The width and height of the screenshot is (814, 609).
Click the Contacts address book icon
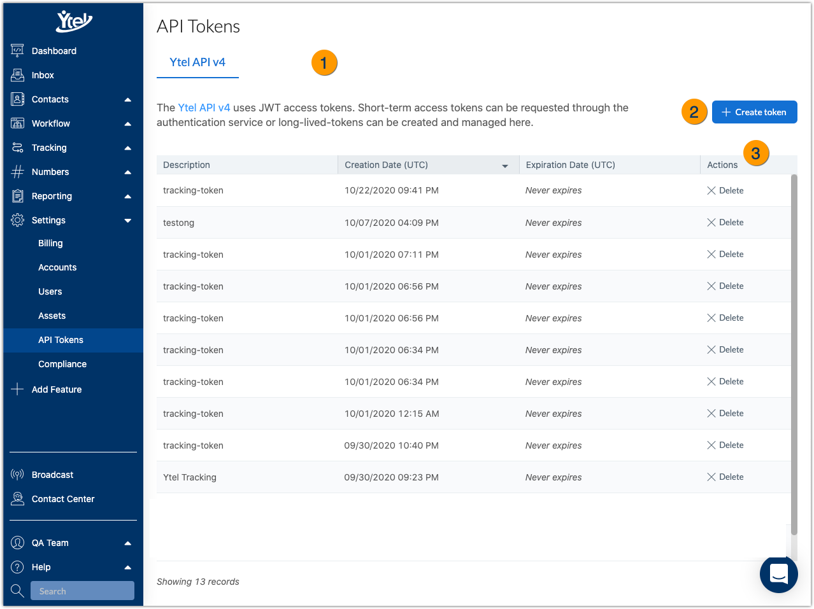pos(17,99)
